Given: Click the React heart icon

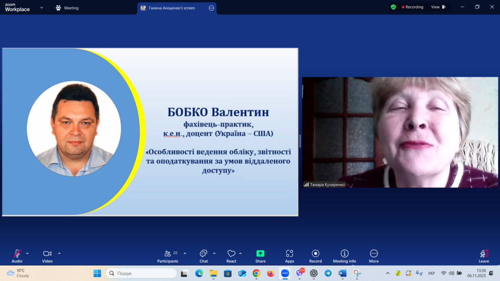Looking at the screenshot, I should click(x=231, y=254).
